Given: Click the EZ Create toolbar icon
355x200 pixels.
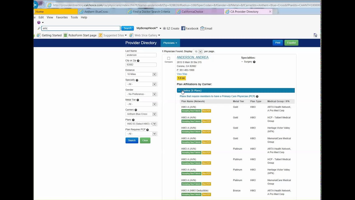Looking at the screenshot, I should click(x=164, y=28).
